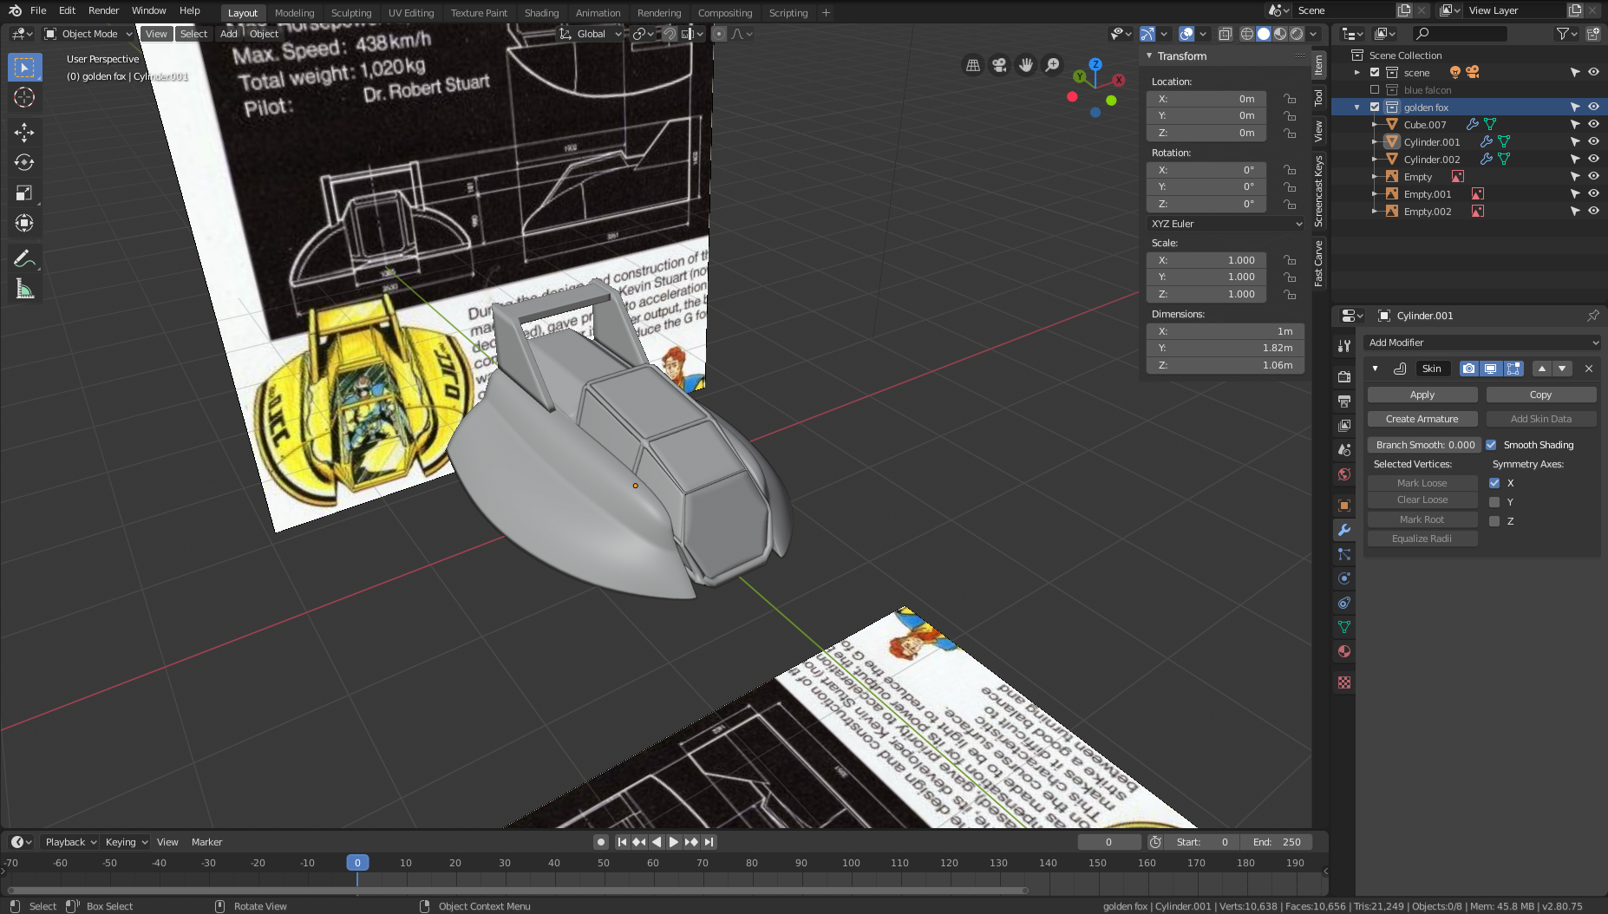Hide Cube.007 with its eye icon

[x=1593, y=124]
